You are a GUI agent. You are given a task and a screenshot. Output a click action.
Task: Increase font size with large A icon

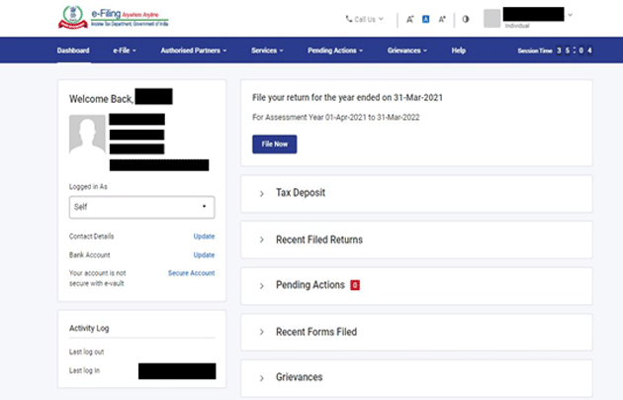coord(442,19)
